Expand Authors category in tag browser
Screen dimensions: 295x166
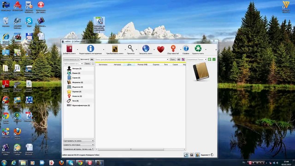[77, 69]
